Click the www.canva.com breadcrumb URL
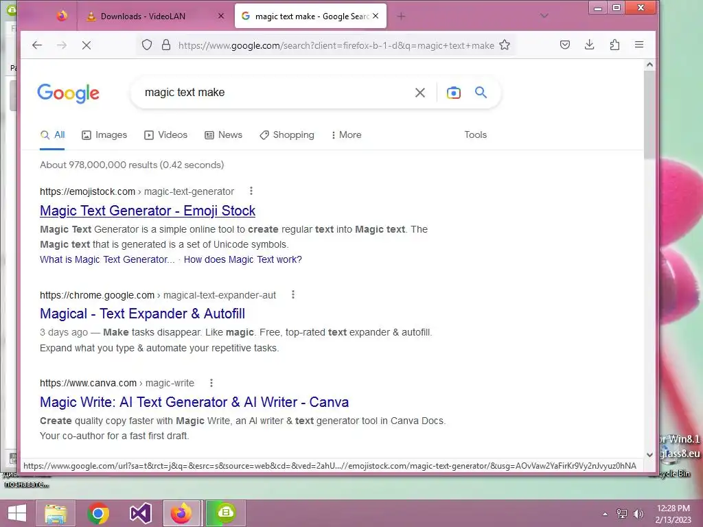Viewport: 703px width, 527px height. (x=117, y=383)
